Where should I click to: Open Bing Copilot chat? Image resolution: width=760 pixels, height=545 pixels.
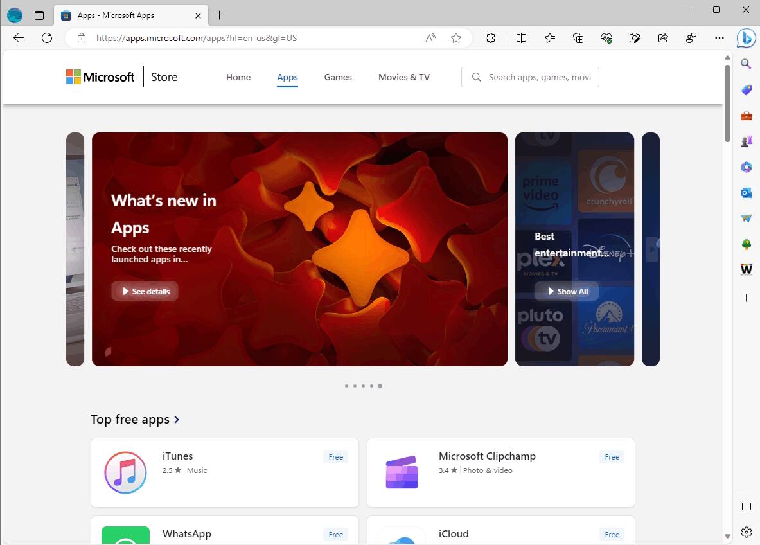(x=746, y=38)
